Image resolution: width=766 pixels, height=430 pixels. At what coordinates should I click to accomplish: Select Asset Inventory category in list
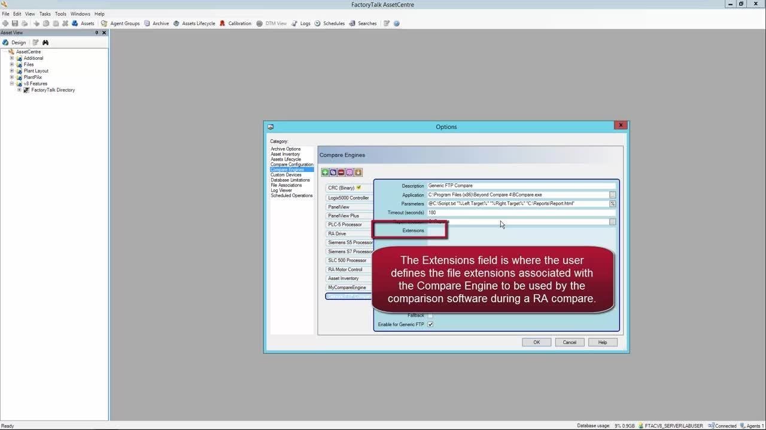point(285,154)
